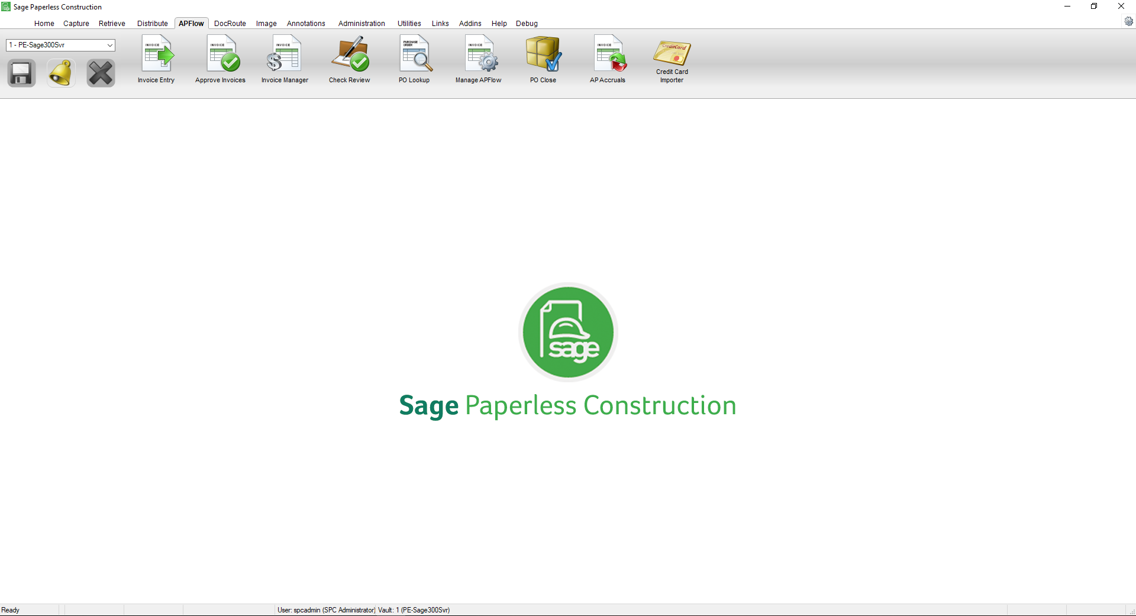Restore down the application window
Viewport: 1136px width, 616px height.
[1094, 7]
